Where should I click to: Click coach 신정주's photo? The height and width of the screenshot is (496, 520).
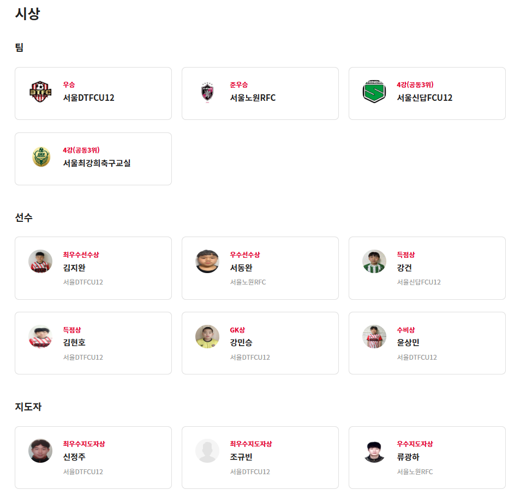(x=40, y=451)
